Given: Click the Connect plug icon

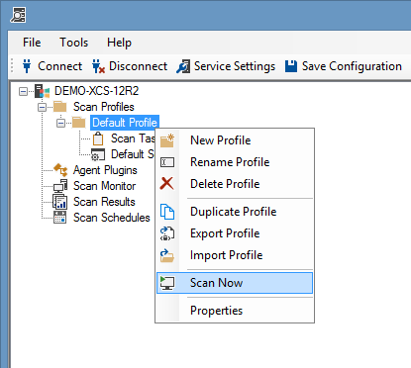Looking at the screenshot, I should click(27, 66).
